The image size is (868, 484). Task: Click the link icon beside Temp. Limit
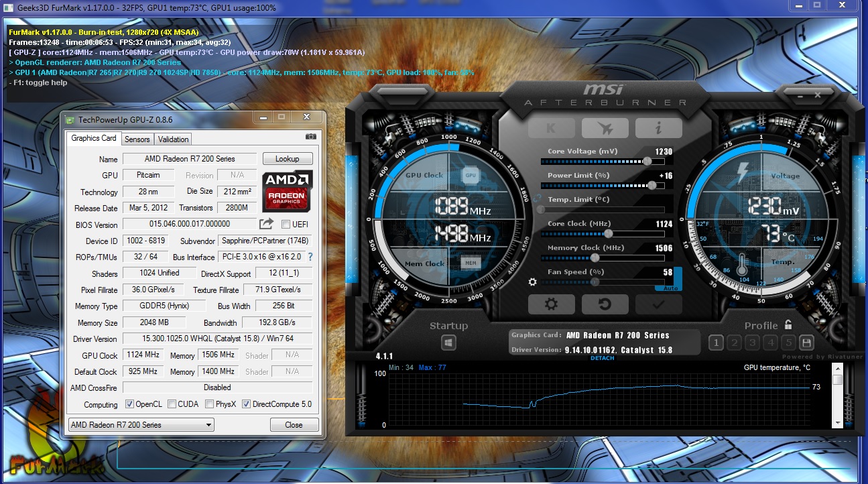point(536,199)
